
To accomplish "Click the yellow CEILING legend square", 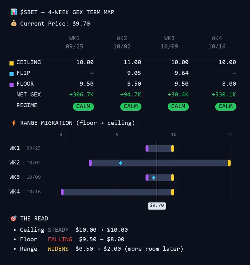I will [x=11, y=63].
